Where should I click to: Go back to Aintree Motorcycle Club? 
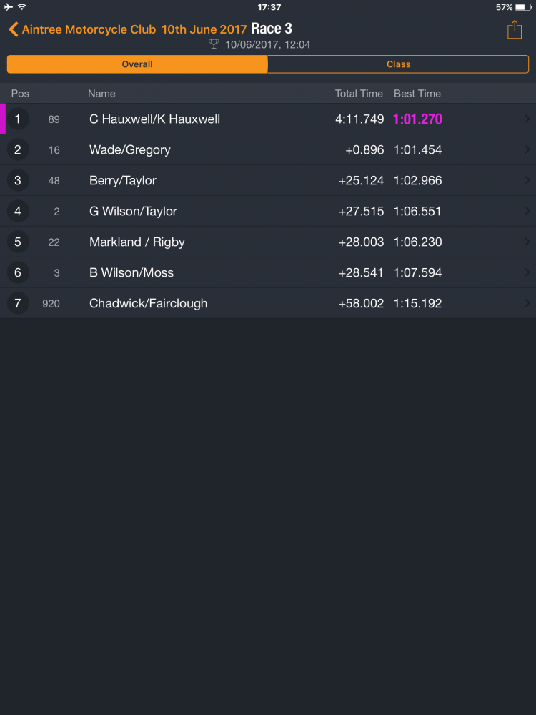(89, 29)
